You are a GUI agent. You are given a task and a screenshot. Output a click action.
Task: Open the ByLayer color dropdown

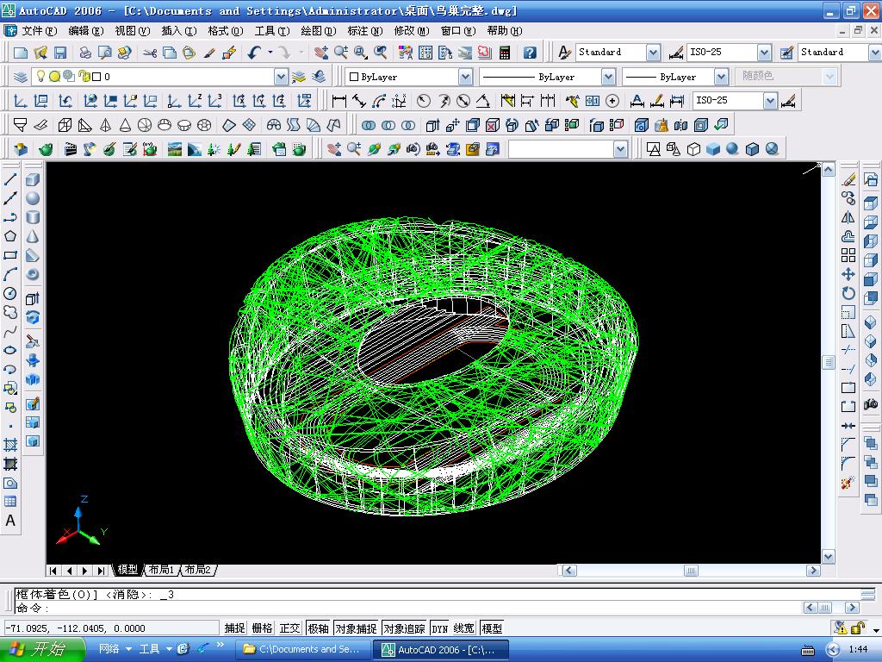465,77
